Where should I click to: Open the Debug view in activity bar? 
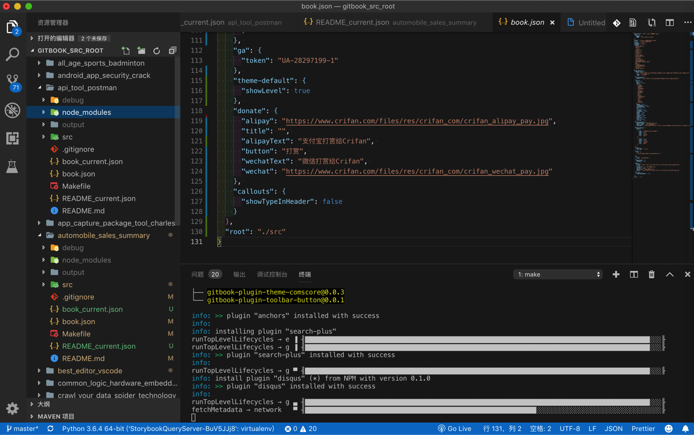coord(12,110)
